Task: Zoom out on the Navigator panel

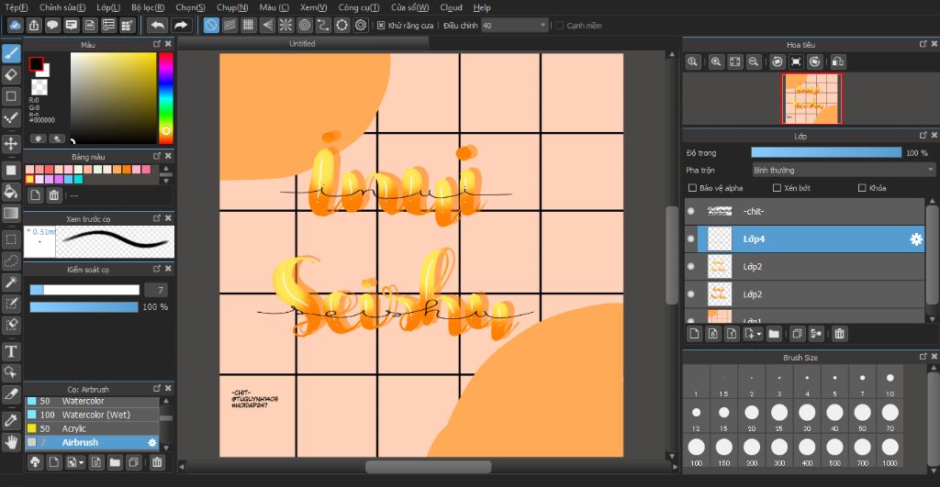Action: 754,61
